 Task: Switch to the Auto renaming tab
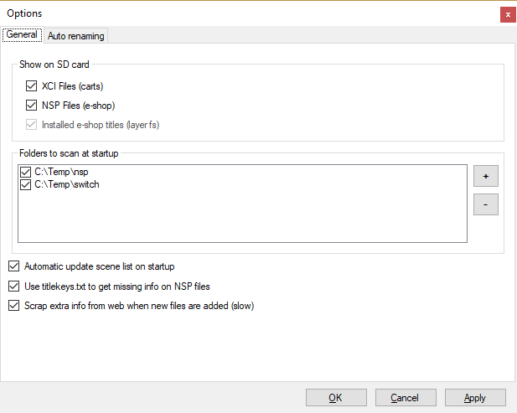[x=75, y=36]
